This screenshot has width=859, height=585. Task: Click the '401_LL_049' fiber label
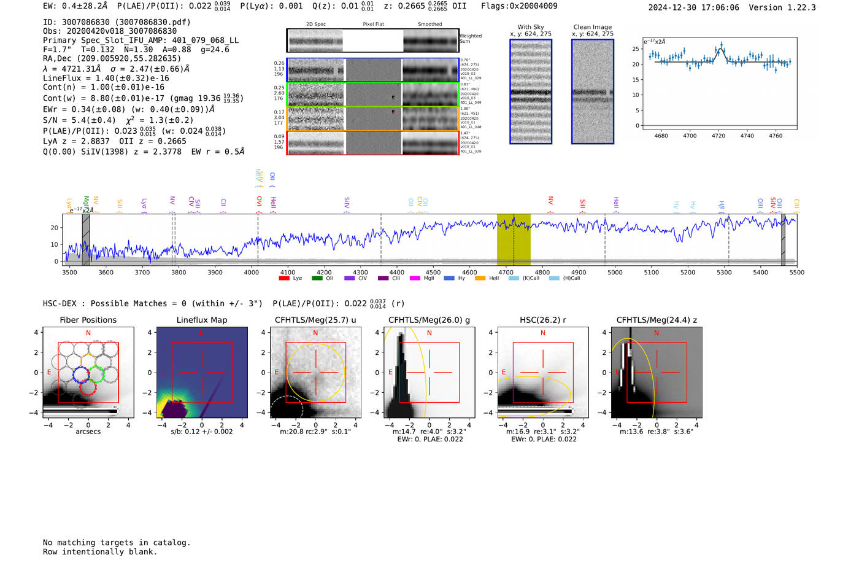(x=471, y=103)
